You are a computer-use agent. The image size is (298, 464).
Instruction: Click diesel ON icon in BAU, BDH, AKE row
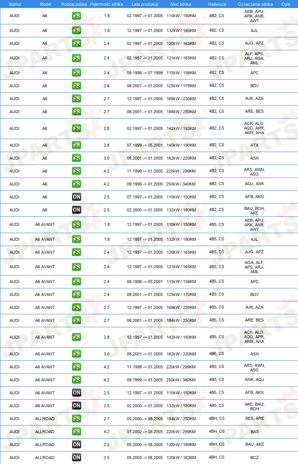(x=77, y=210)
